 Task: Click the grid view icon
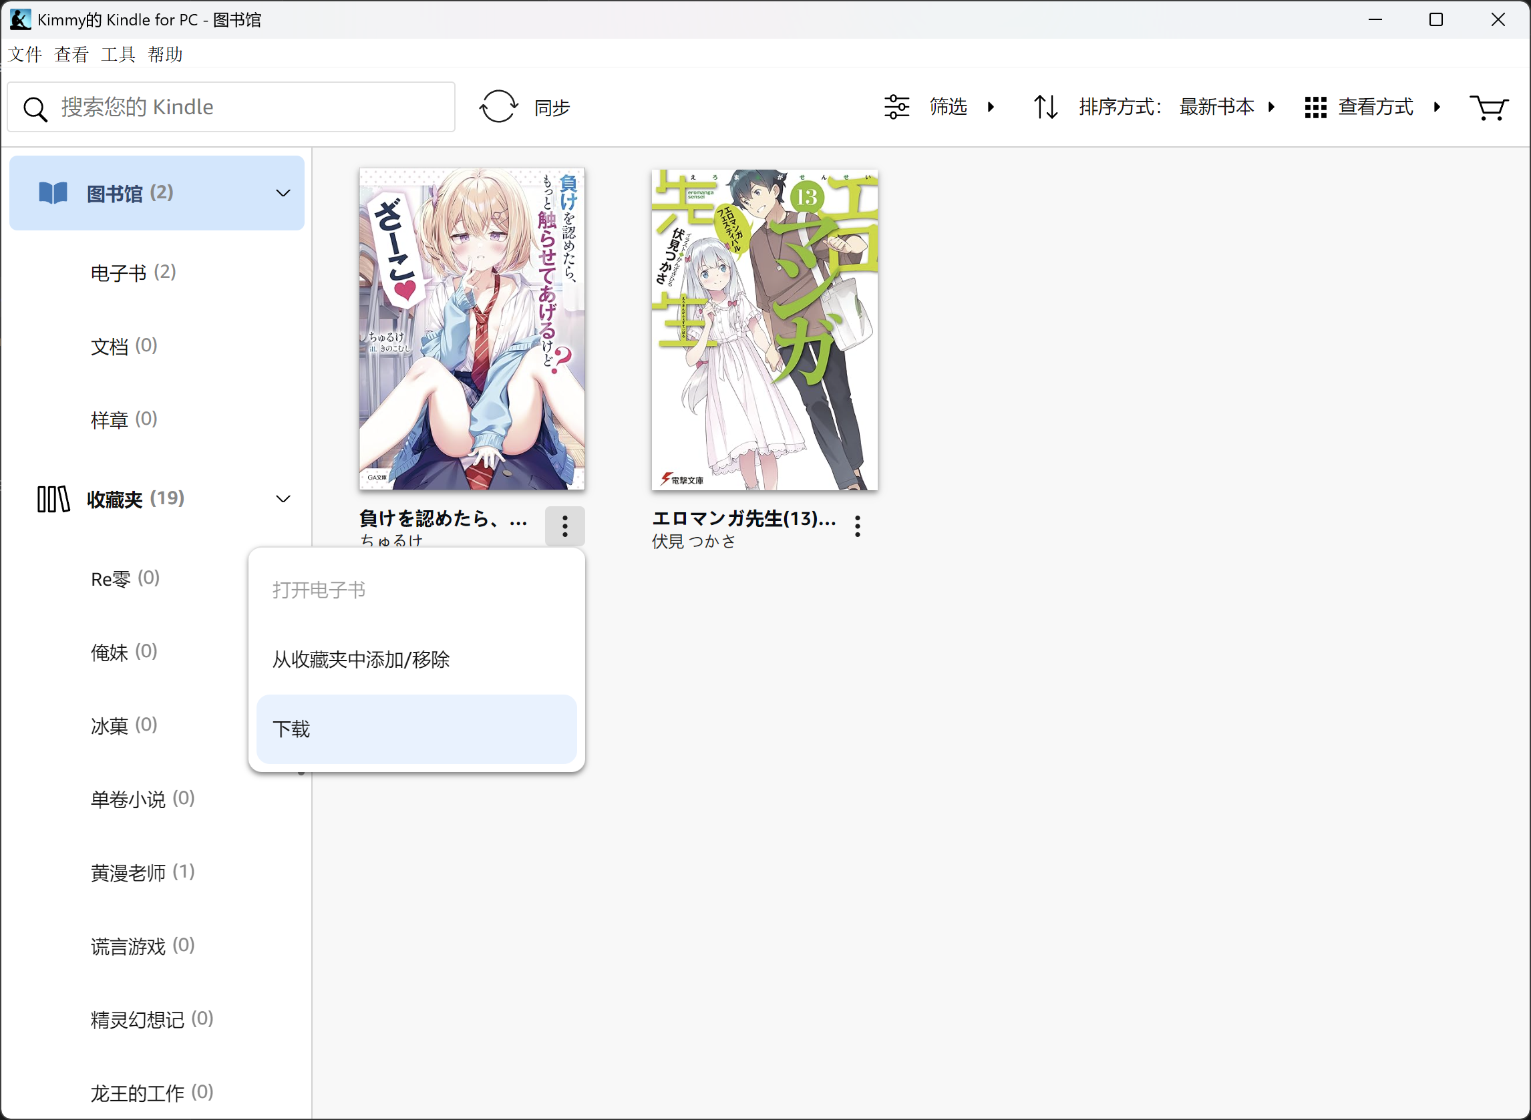[1315, 107]
